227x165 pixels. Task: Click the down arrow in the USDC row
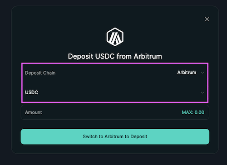tap(202, 92)
